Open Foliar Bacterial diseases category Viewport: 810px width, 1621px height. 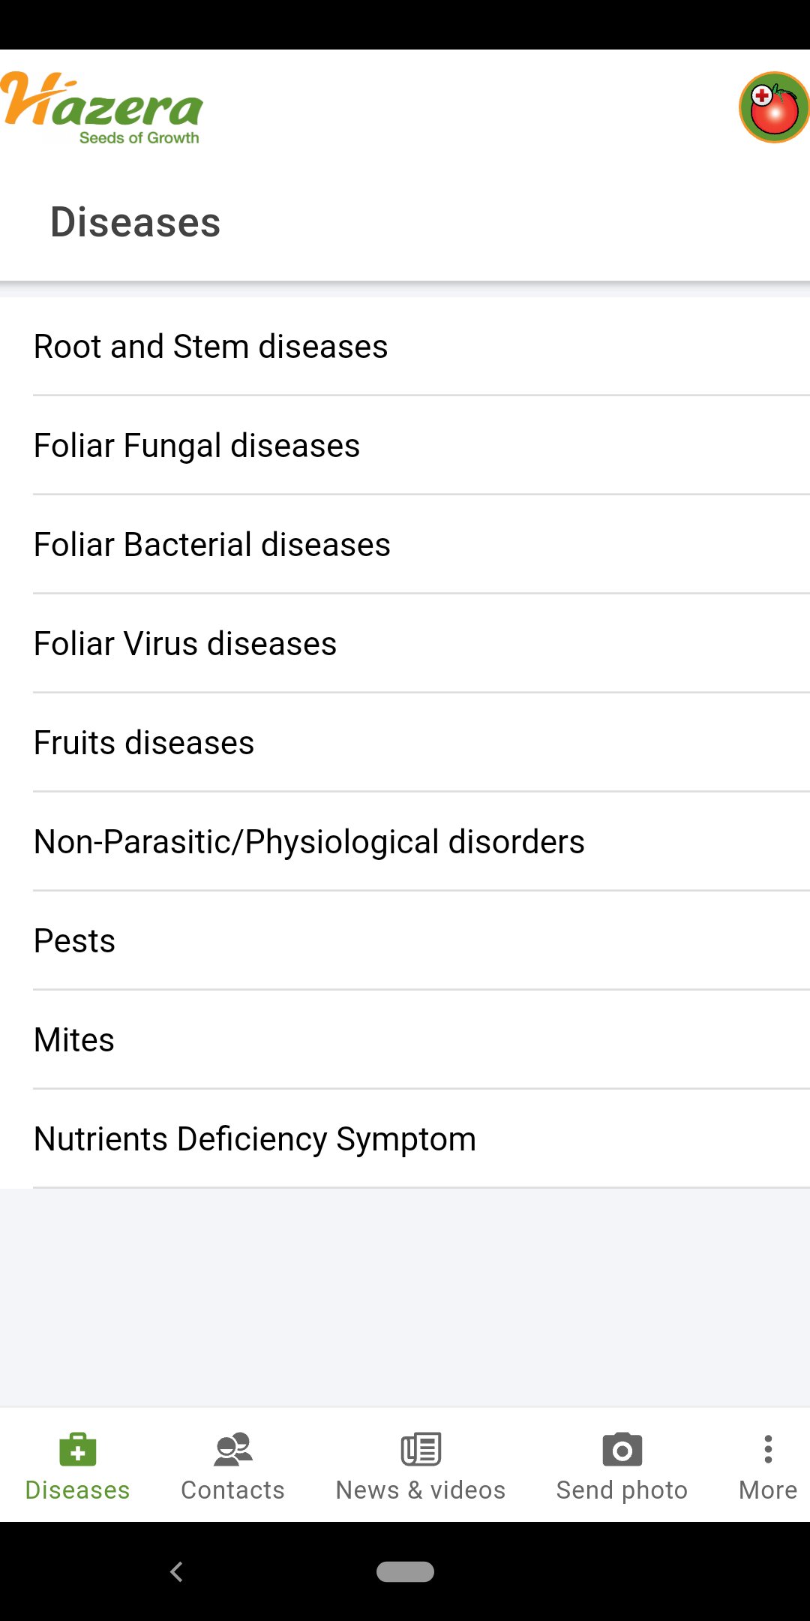coord(212,545)
